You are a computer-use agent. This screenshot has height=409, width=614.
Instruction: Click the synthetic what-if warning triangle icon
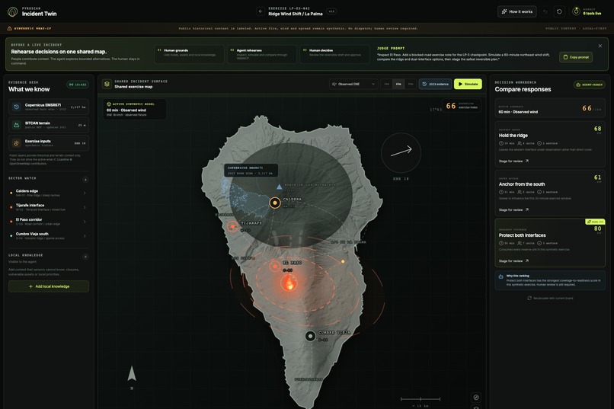point(9,28)
